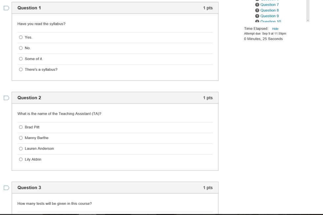
Task: Click the question list scroll down arrow
Action: [308, 20]
